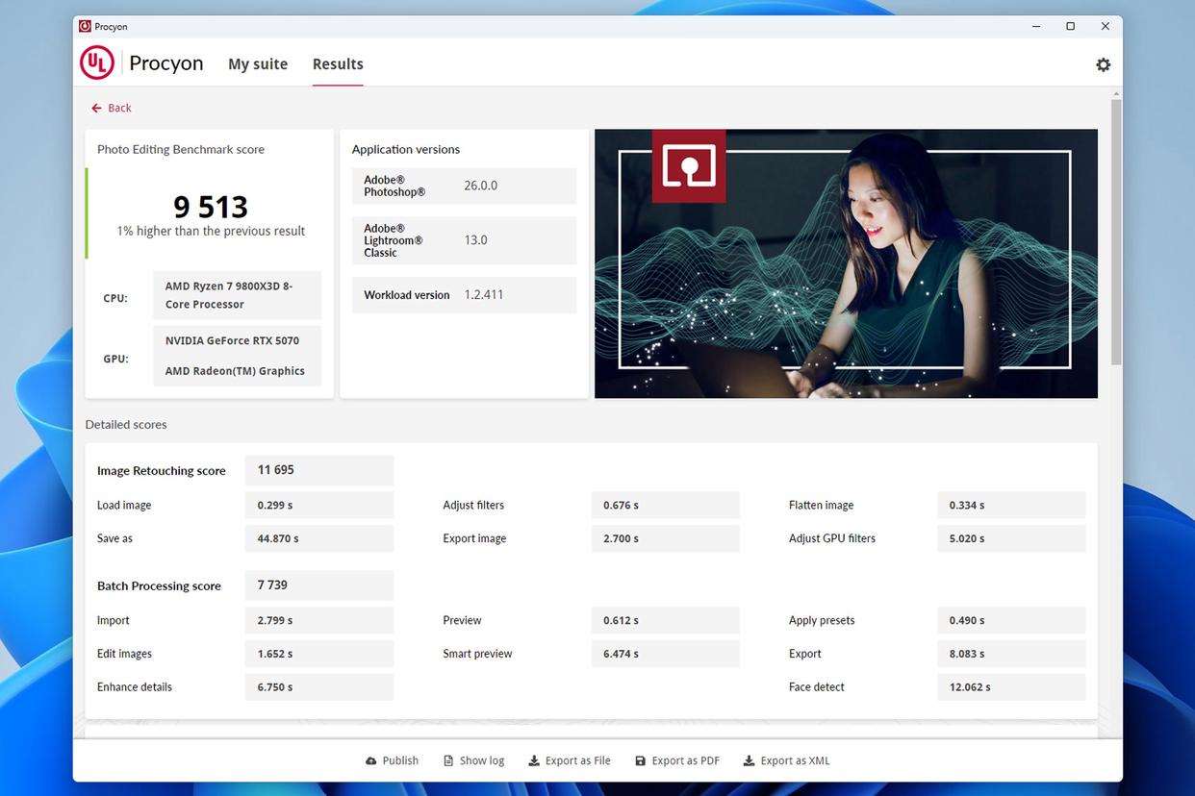Click the AMD Radeon(TM) Graphics entry
This screenshot has width=1195, height=796.
(235, 371)
